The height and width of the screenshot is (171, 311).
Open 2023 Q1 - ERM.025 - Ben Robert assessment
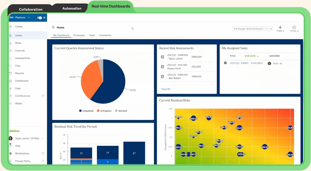(x=178, y=76)
